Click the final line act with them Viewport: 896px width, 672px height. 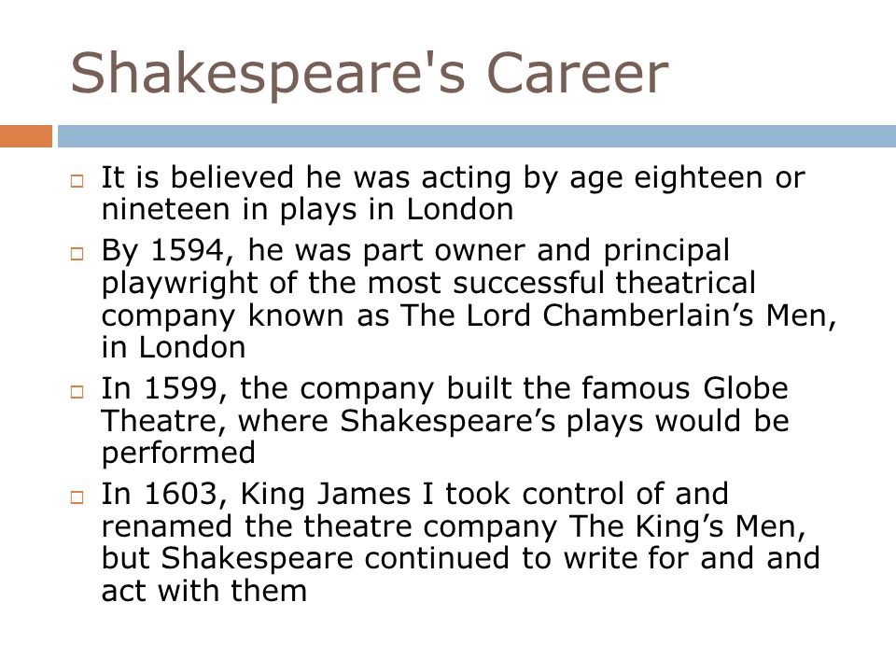(x=204, y=590)
